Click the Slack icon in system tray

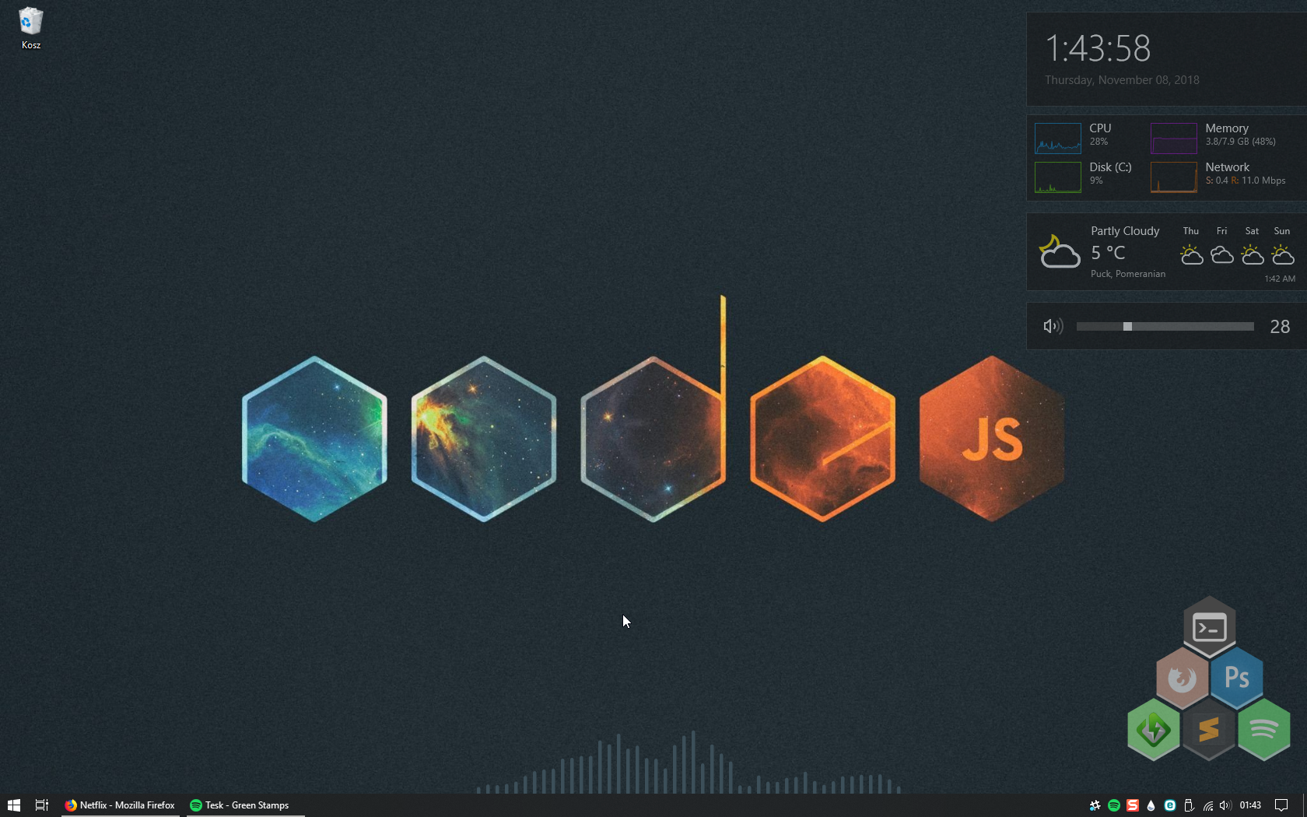(x=1095, y=805)
